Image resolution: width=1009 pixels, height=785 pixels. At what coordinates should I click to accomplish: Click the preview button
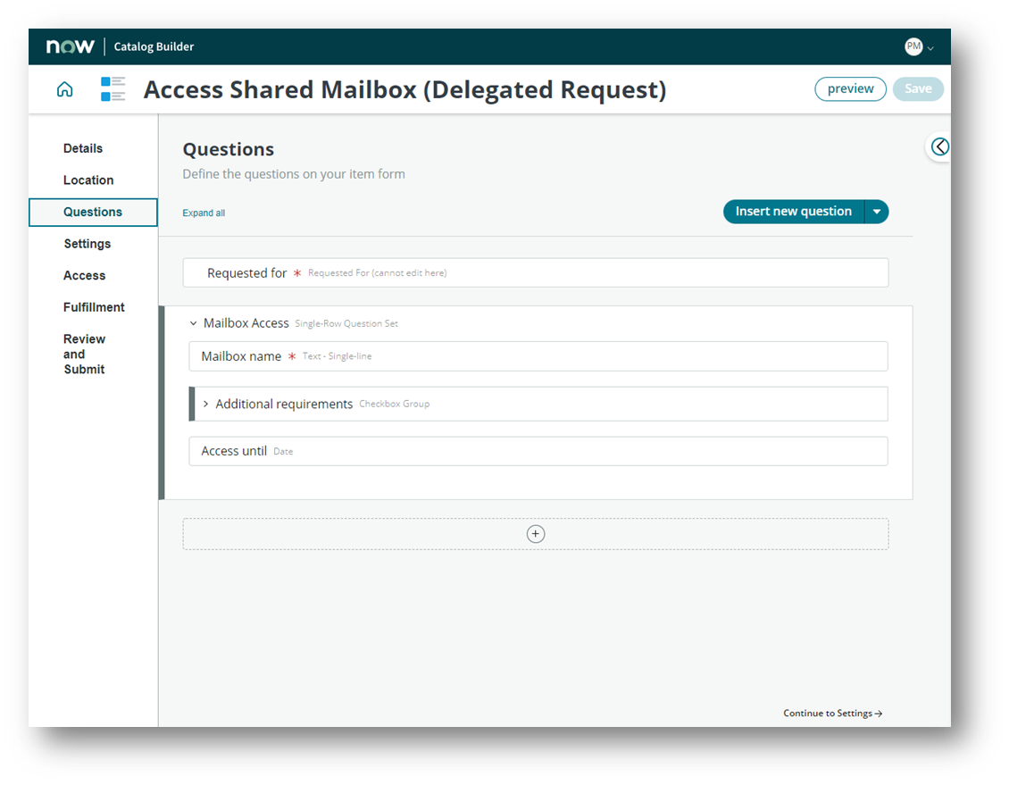click(x=849, y=88)
